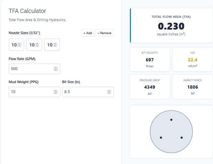Select the third nozzle size input
Screen dimensions: 213x164
tap(52, 45)
